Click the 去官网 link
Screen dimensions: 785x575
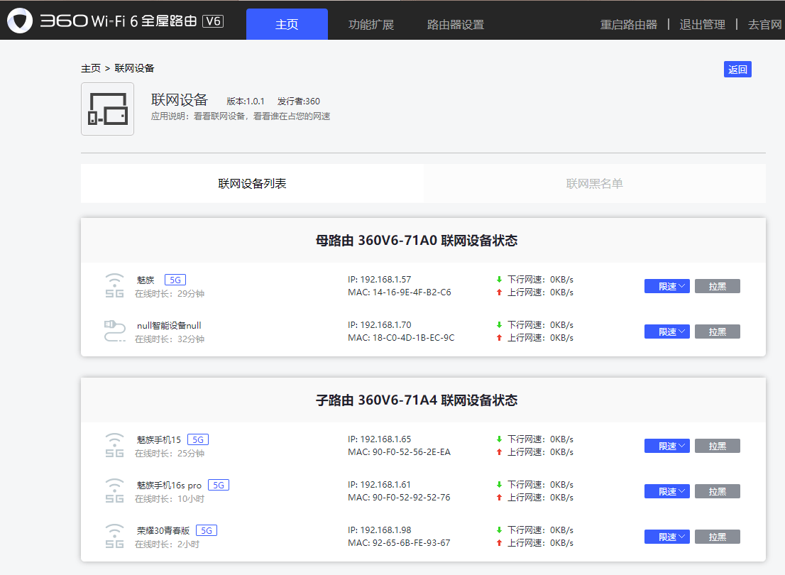click(765, 25)
